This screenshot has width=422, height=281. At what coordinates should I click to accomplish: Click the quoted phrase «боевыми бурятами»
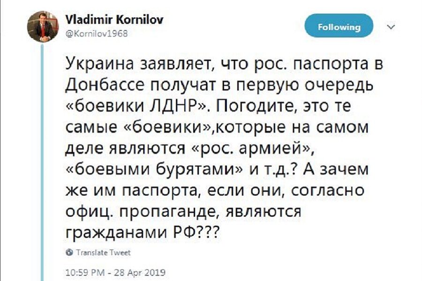pyautogui.click(x=154, y=170)
